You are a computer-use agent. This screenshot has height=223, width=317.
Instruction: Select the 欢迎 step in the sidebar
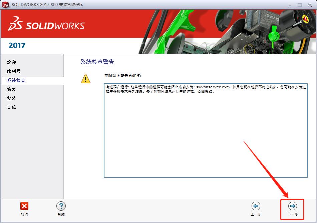coord(11,62)
